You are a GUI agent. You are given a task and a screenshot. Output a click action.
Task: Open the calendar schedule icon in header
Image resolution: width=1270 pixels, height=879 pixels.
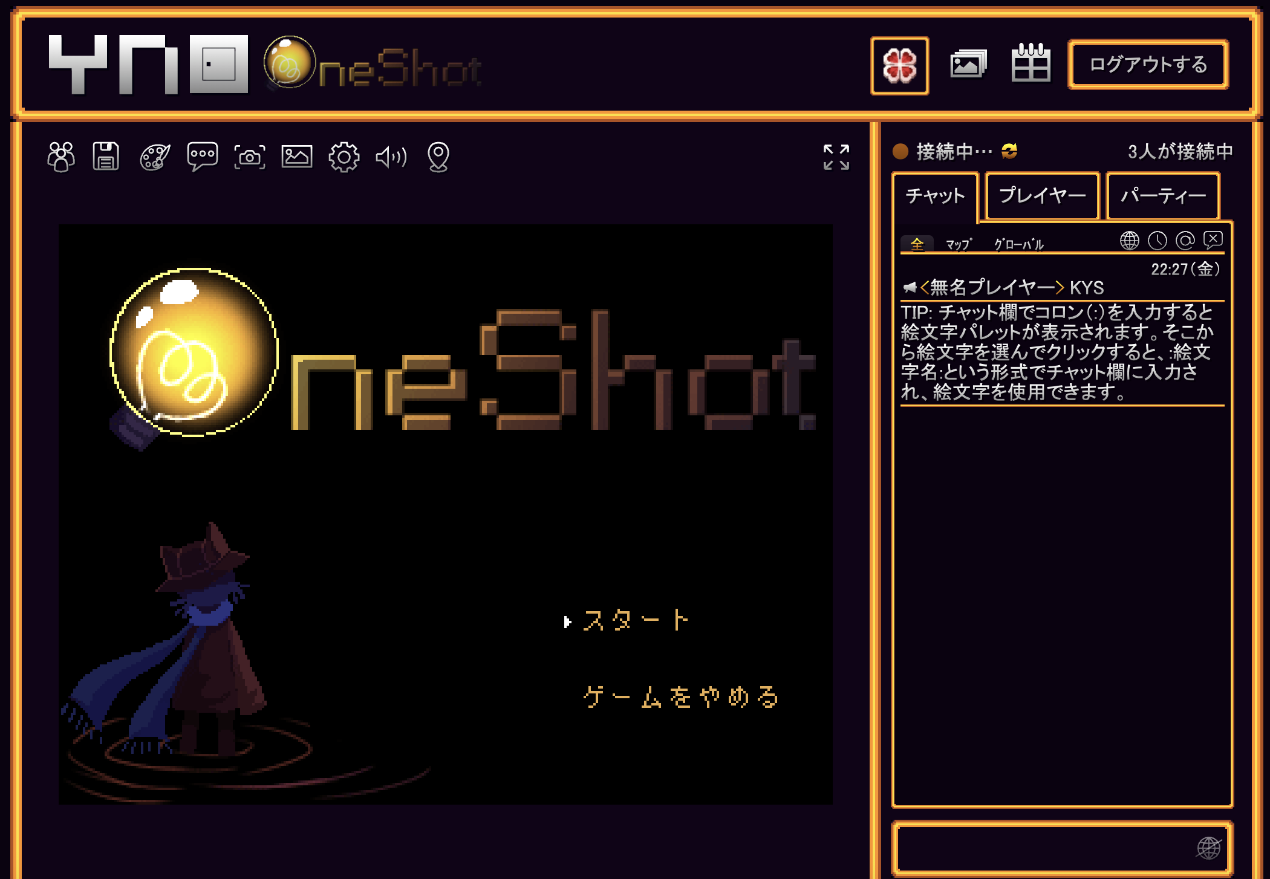1030,63
